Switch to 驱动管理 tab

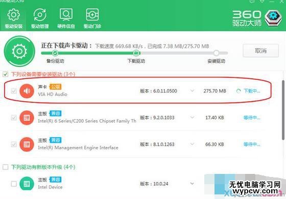[40, 18]
